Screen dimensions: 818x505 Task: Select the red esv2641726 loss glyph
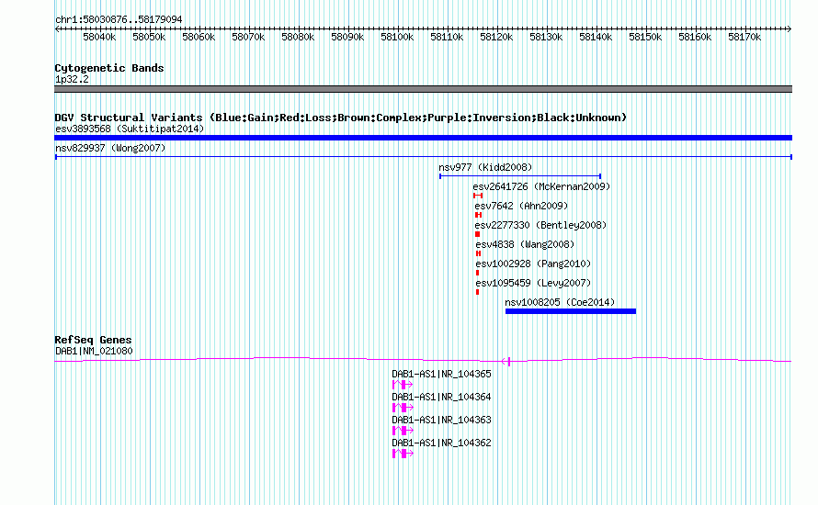[x=478, y=196]
